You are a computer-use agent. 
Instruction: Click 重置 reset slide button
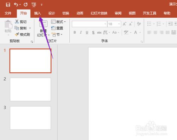click(x=57, y=28)
